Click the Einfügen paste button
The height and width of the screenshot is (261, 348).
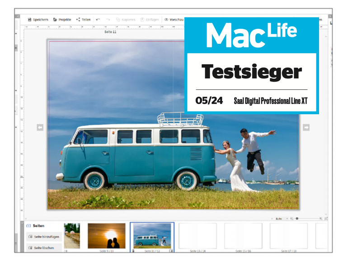coord(150,20)
